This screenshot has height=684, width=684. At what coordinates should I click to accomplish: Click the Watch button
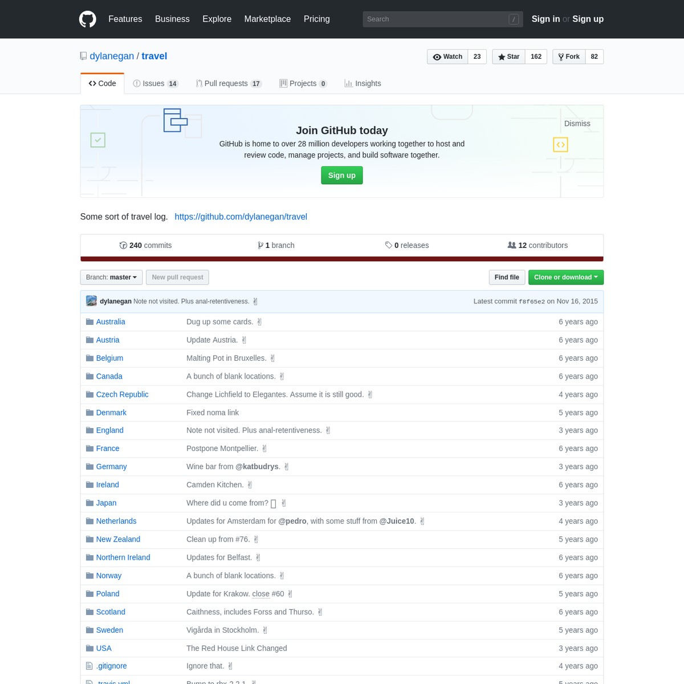pos(447,56)
